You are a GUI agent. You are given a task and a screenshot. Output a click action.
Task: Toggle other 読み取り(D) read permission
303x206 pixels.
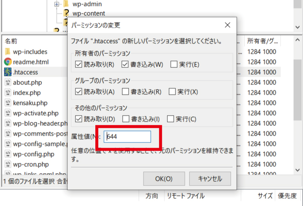point(78,119)
